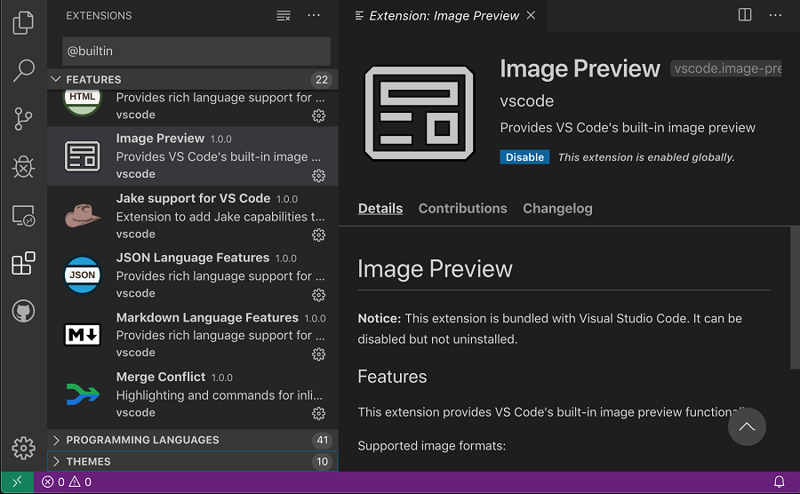Open the Search view in activity bar
The image size is (800, 494).
24,71
